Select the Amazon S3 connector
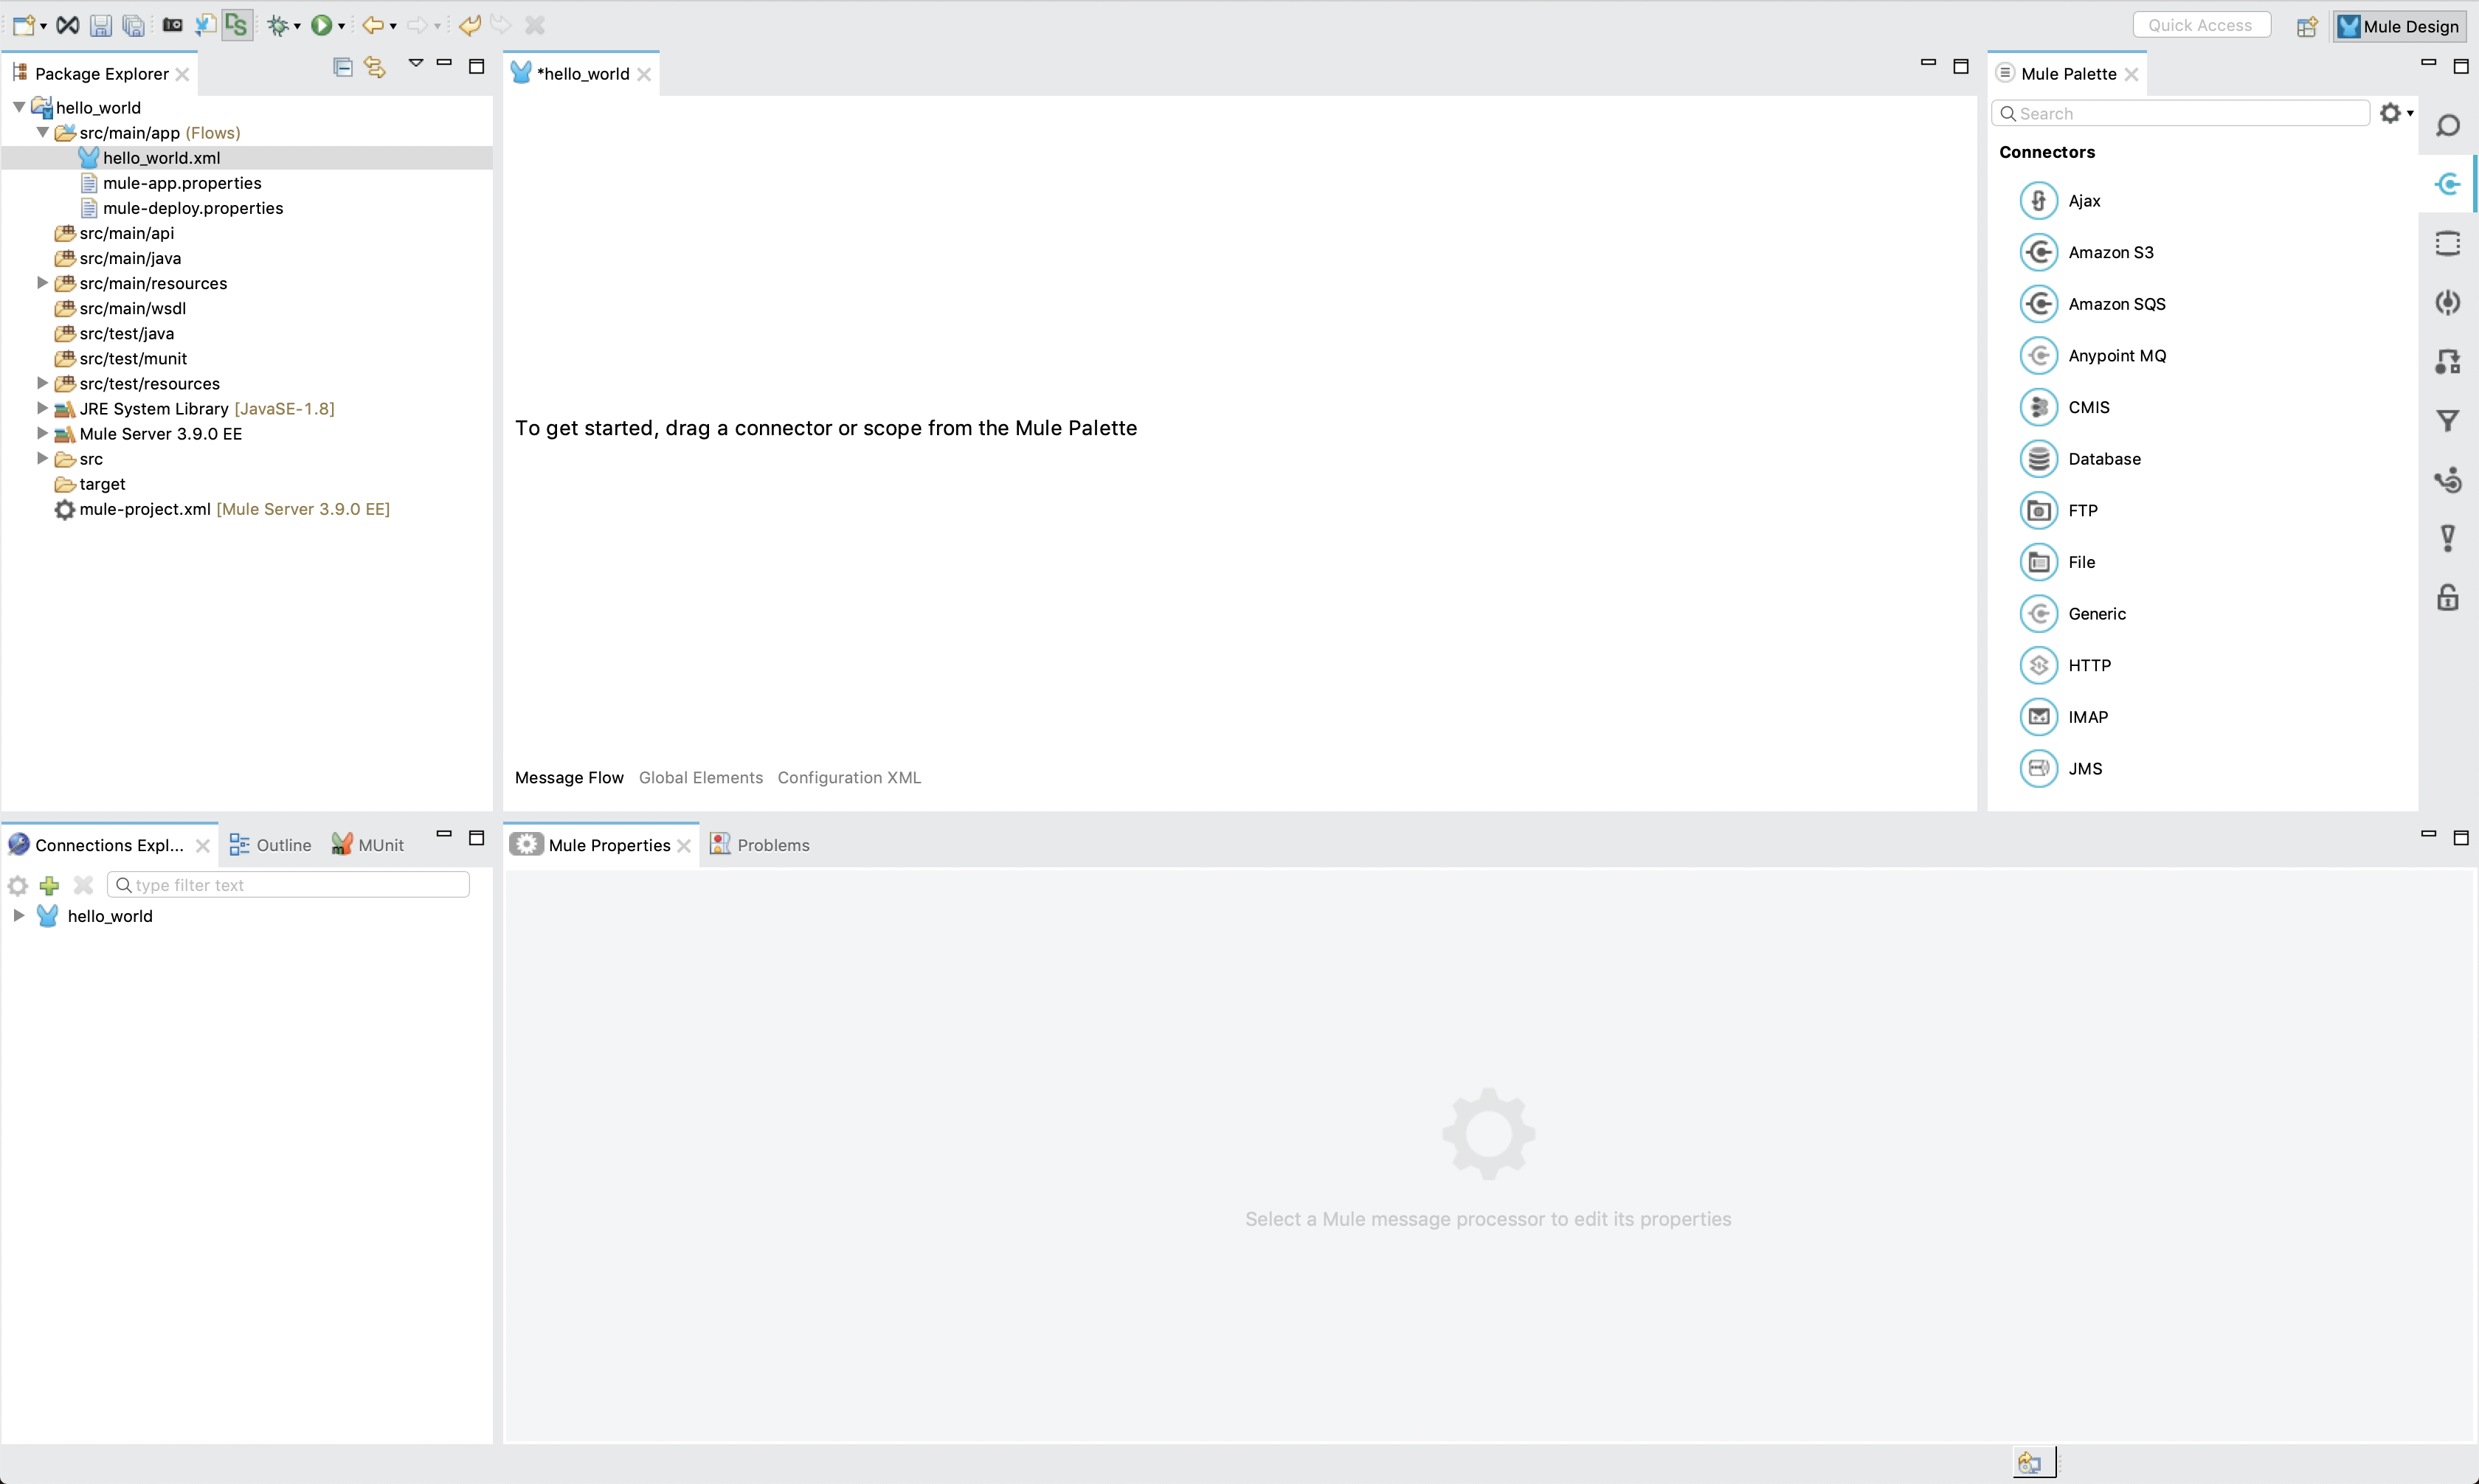 [x=2087, y=252]
